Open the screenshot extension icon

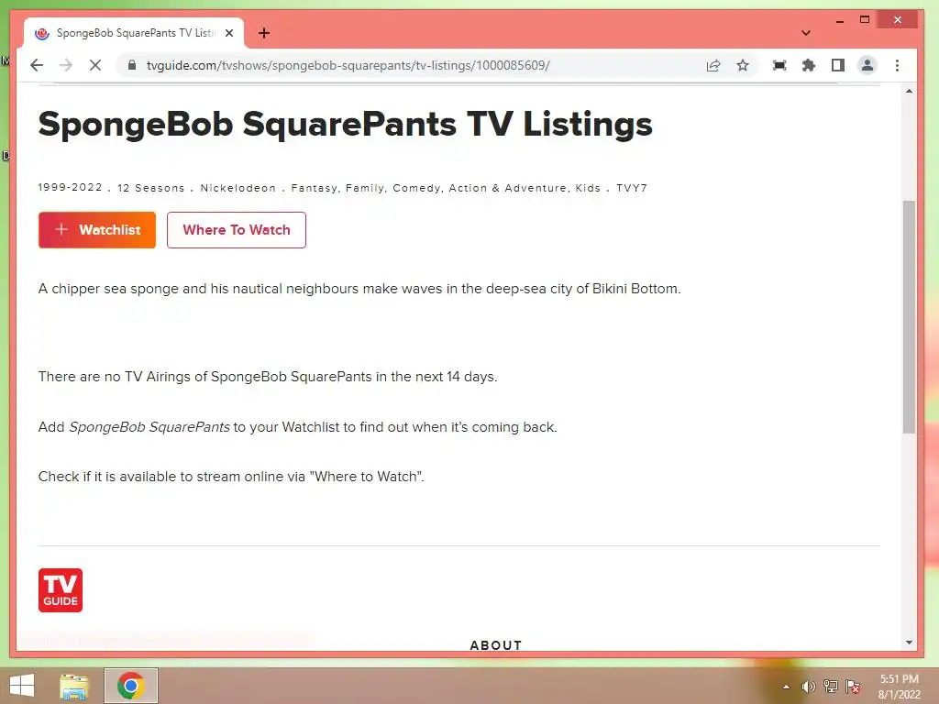coord(779,65)
